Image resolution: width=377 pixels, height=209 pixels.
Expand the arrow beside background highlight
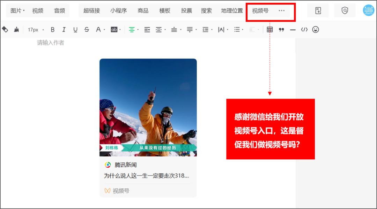pyautogui.click(x=120, y=30)
